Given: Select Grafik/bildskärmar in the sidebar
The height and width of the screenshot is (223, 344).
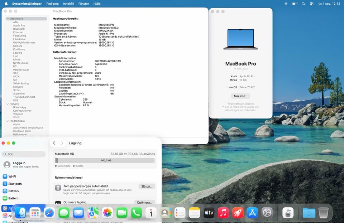Looking at the screenshot, I should (24, 43).
